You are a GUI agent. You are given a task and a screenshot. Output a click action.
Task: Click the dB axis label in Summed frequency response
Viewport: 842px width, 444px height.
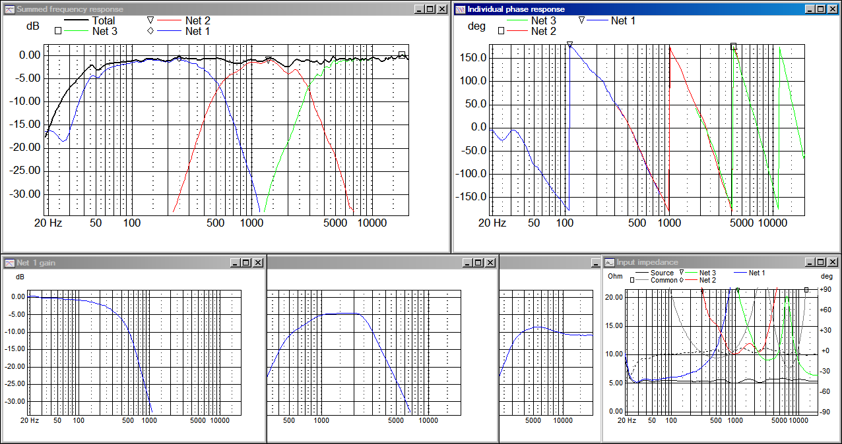click(x=32, y=26)
